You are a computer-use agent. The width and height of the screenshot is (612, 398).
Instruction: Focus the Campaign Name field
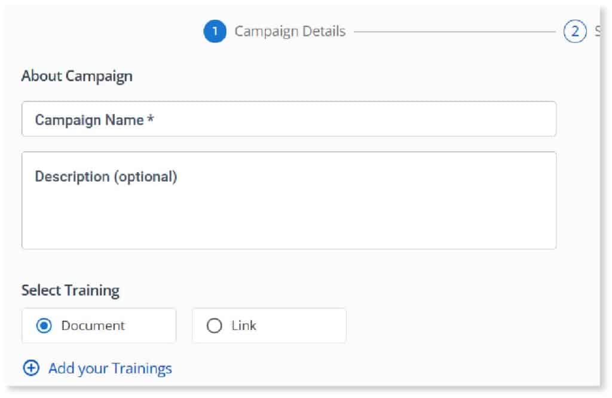click(x=289, y=119)
